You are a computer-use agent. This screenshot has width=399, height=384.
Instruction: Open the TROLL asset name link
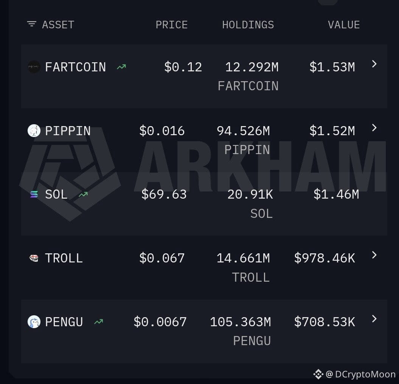coord(64,258)
